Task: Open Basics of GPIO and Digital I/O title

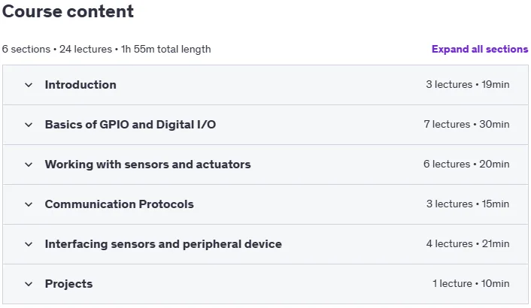Action: coord(130,125)
